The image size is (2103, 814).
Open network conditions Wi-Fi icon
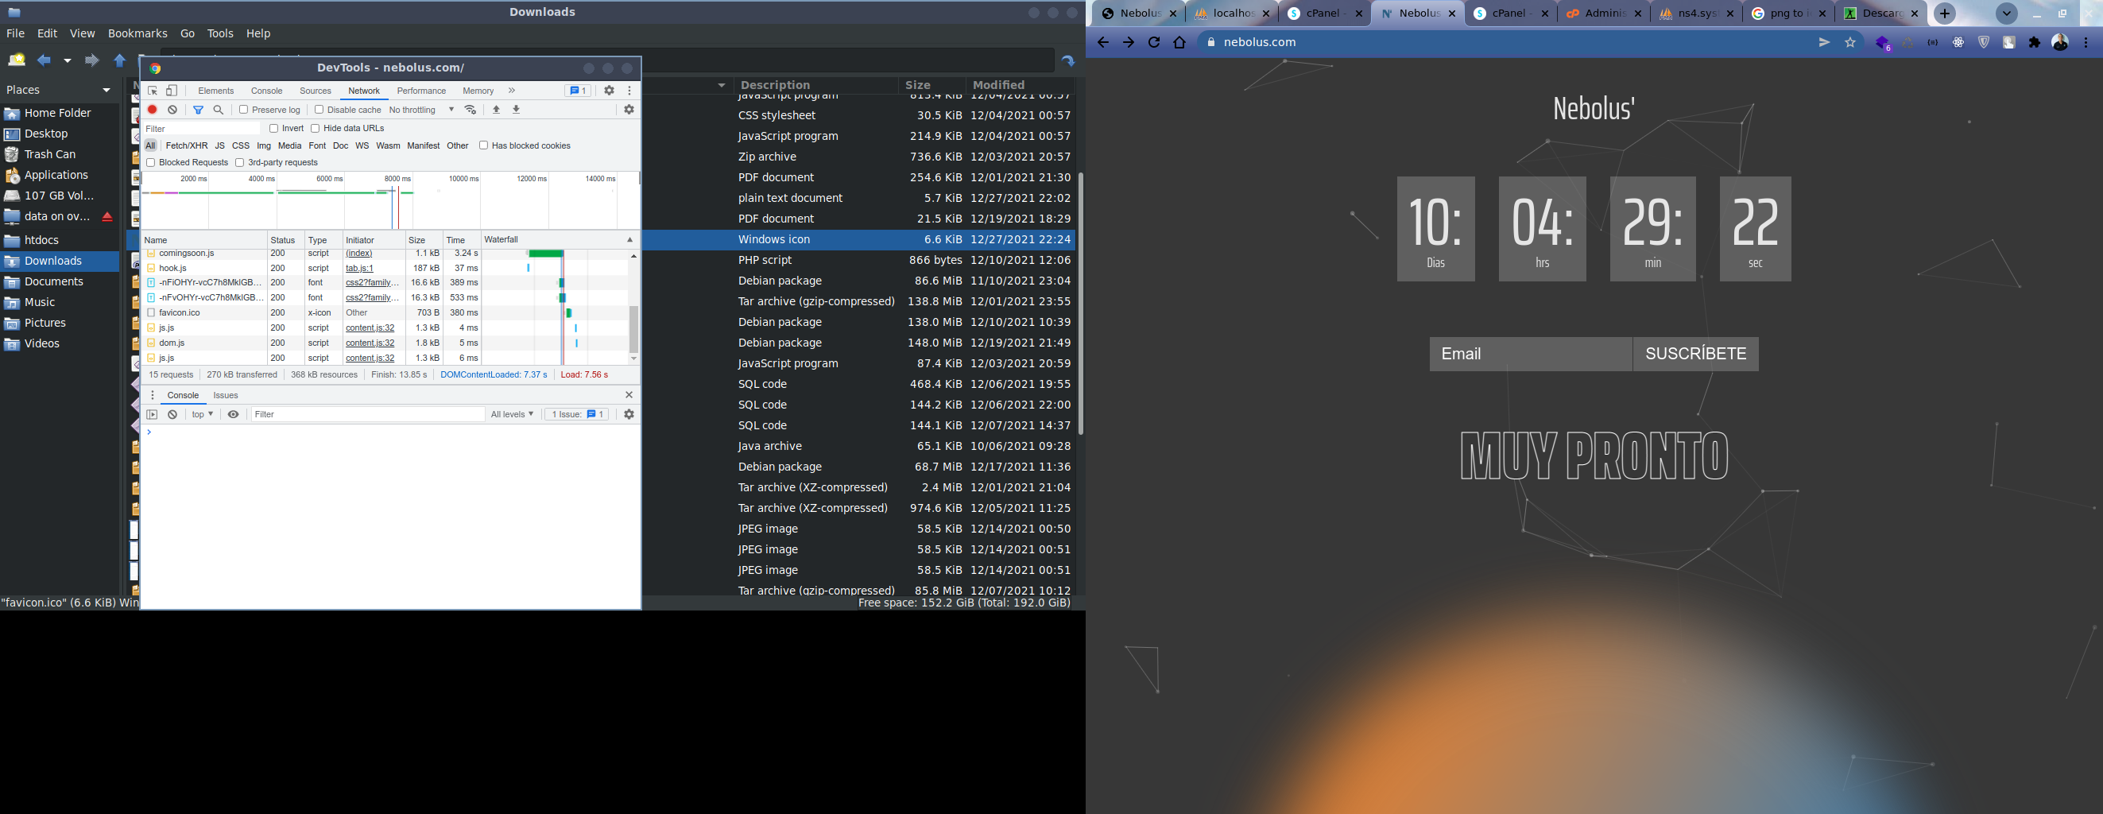[471, 110]
